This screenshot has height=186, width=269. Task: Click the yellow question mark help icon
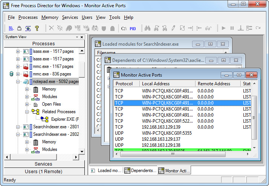click(x=37, y=28)
